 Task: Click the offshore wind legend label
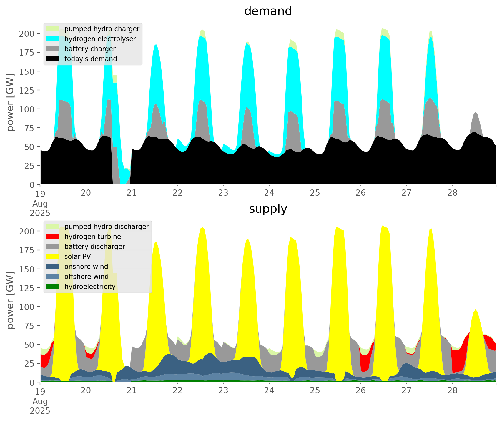tap(86, 277)
